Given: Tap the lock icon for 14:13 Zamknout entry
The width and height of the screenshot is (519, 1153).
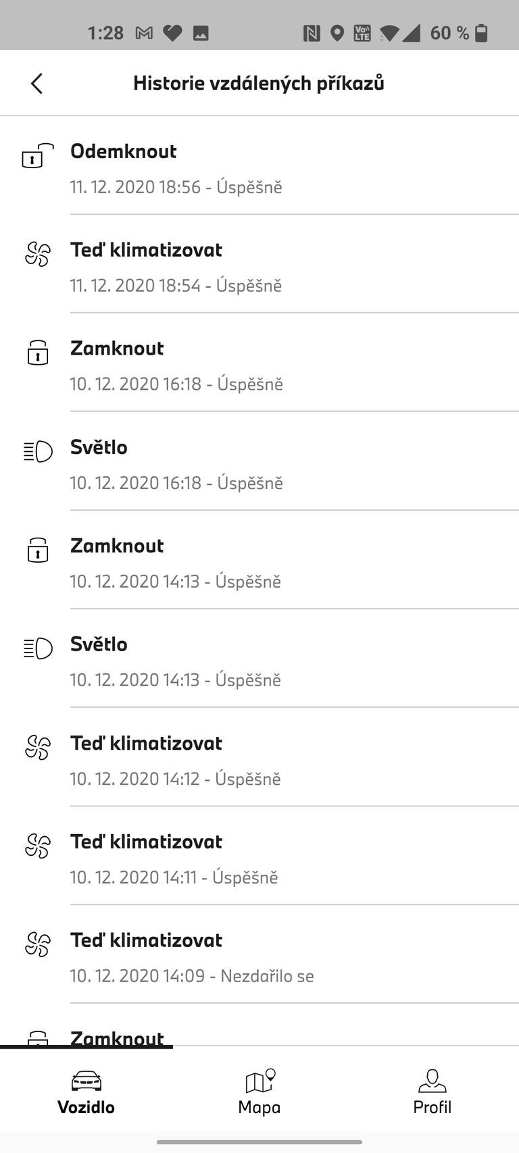Looking at the screenshot, I should 38,550.
